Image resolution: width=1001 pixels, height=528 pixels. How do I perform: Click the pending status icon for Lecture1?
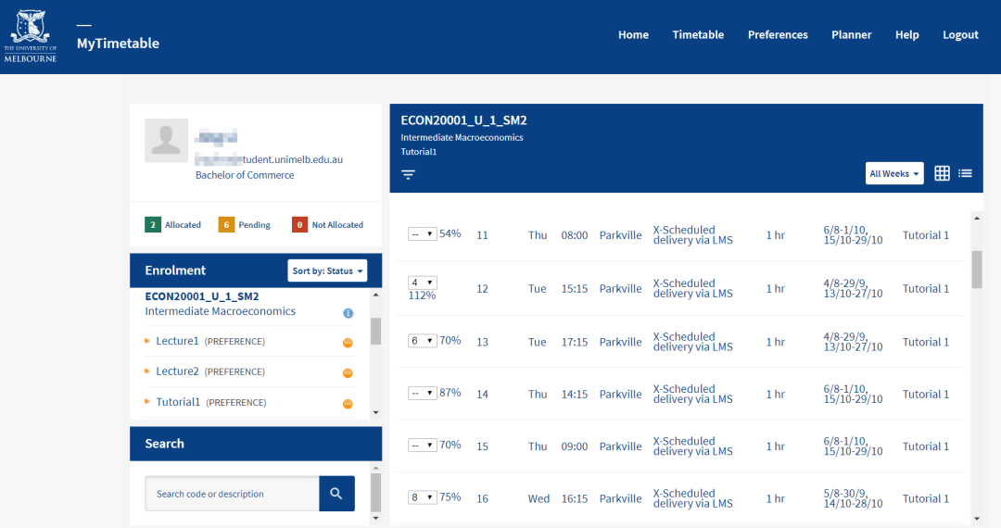point(348,343)
